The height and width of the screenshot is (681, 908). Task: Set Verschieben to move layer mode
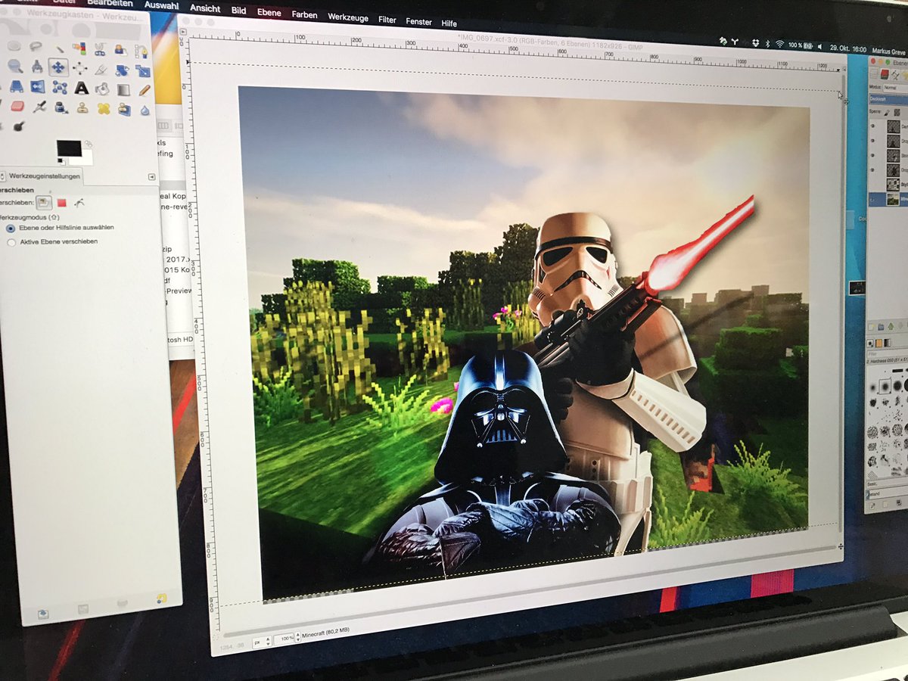click(x=44, y=202)
